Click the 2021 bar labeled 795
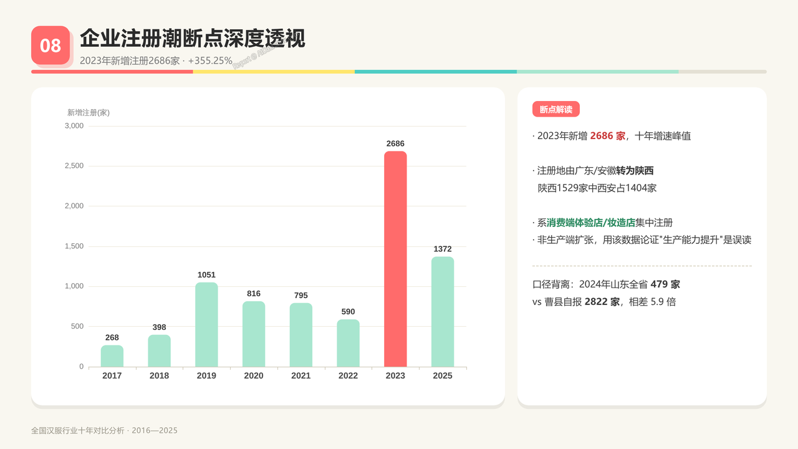 [301, 335]
